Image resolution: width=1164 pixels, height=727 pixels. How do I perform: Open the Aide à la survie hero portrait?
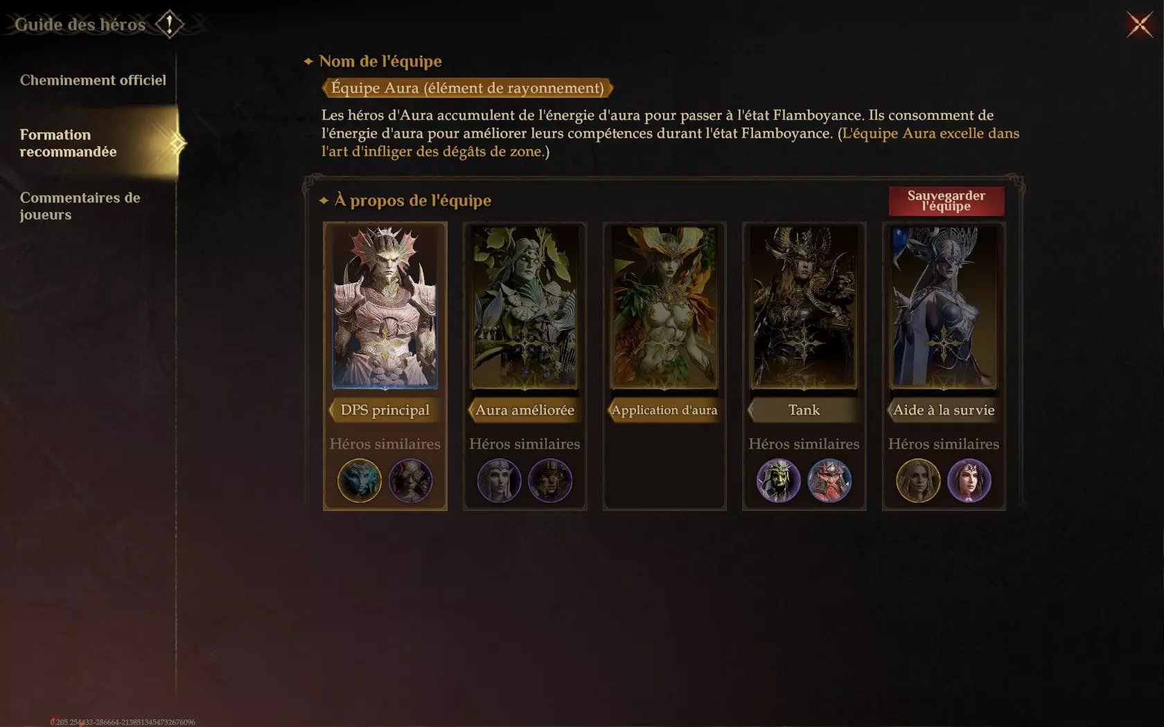point(944,307)
